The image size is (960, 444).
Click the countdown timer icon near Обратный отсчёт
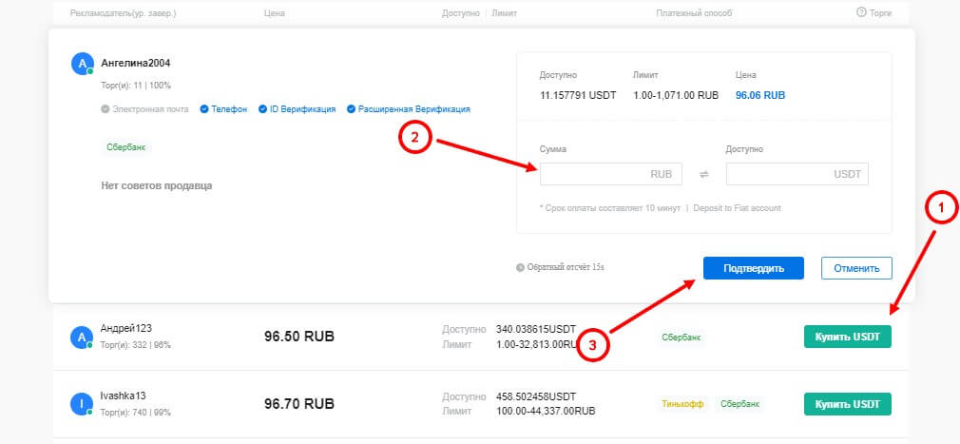[x=520, y=267]
